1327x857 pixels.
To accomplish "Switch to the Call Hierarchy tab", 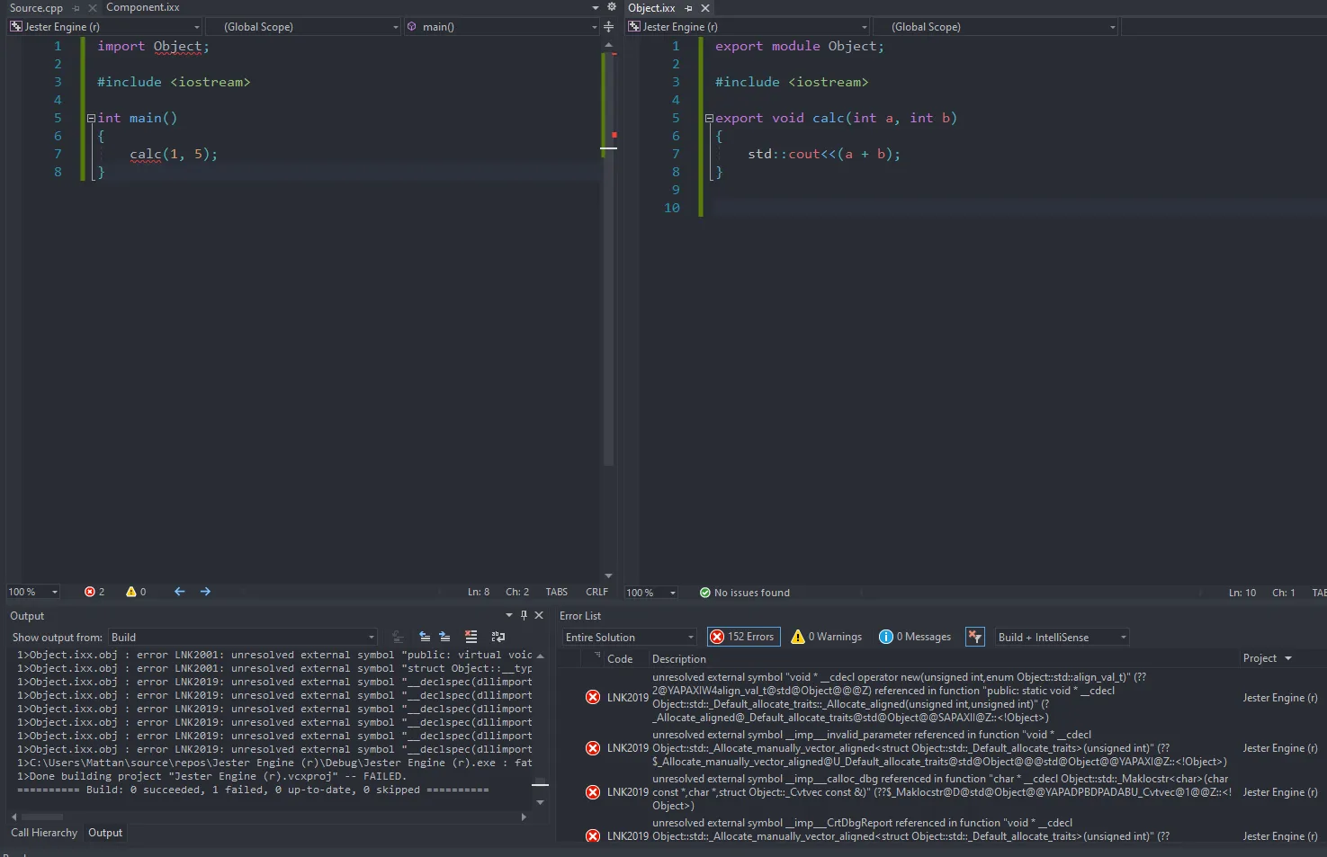I will click(x=44, y=833).
